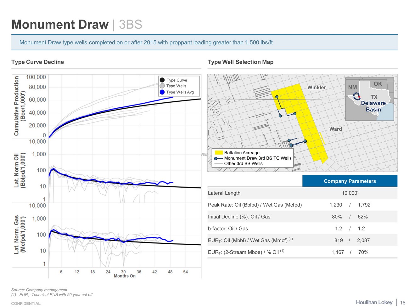Click the gray Type Wells legend dot

point(162,86)
